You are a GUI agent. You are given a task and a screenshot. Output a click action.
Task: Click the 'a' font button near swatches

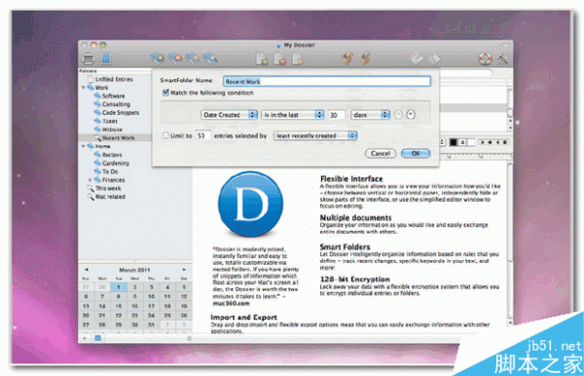click(462, 142)
